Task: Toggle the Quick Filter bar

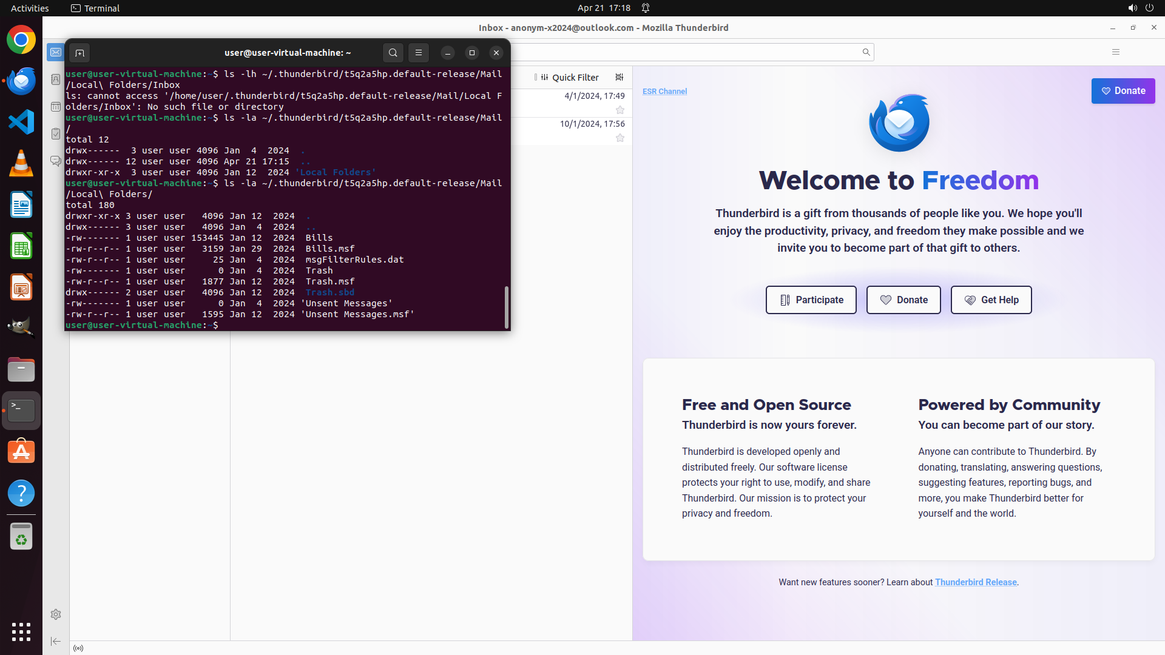Action: pyautogui.click(x=569, y=78)
